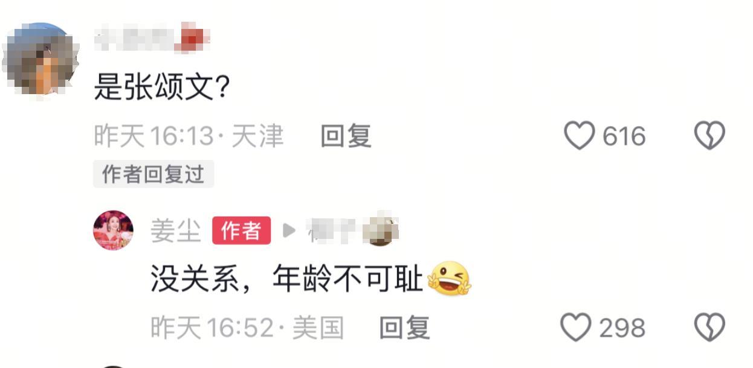Viewport: 753px width, 368px height.
Task: Tap the 616 like count
Action: pyautogui.click(x=624, y=136)
